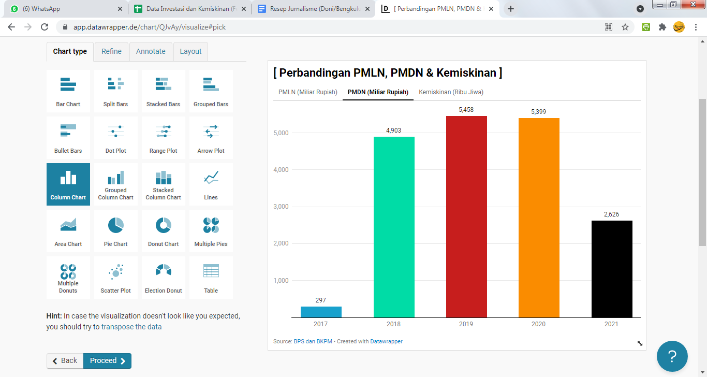707x377 pixels.
Task: Open the help question mark button
Action: (672, 356)
